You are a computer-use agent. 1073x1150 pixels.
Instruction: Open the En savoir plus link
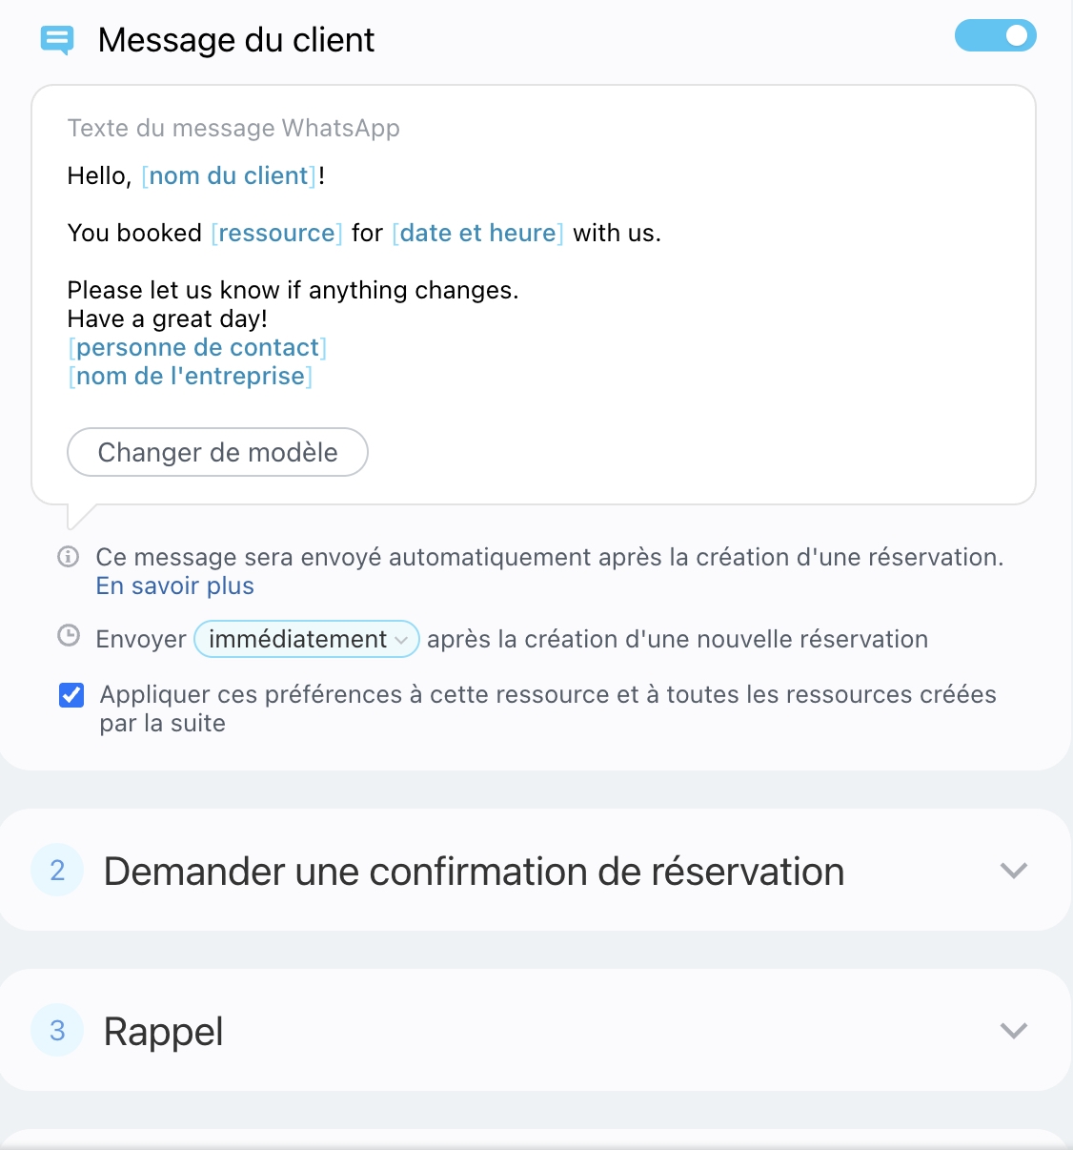(175, 585)
